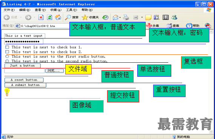
Task: Open the 收藏(A) menu
Action: tap(56, 10)
